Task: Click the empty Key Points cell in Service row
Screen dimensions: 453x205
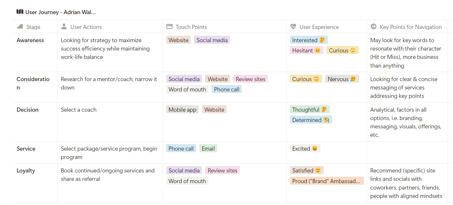Action: click(x=407, y=153)
